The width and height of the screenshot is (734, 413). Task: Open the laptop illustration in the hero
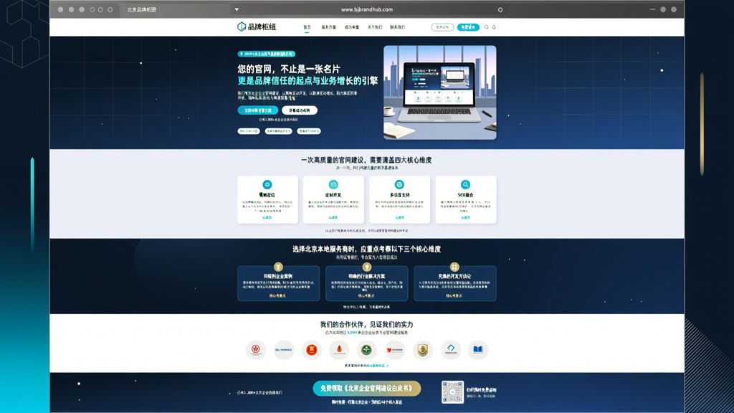click(440, 92)
